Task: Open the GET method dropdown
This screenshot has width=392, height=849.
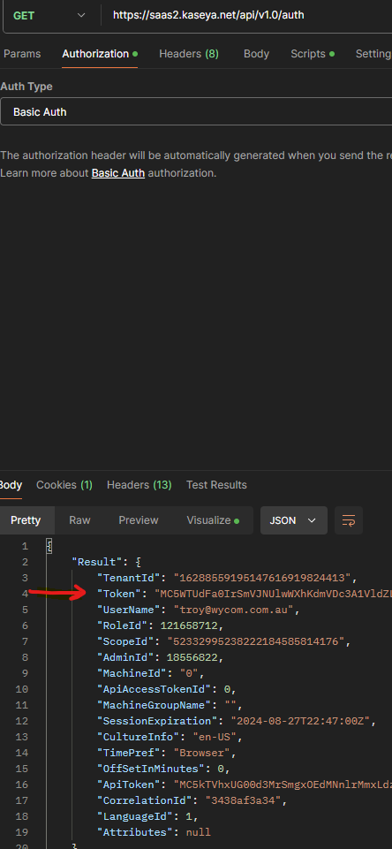Action: pyautogui.click(x=48, y=15)
